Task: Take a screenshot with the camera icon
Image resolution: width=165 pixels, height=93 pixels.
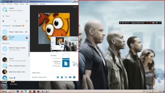Action: (x=153, y=23)
